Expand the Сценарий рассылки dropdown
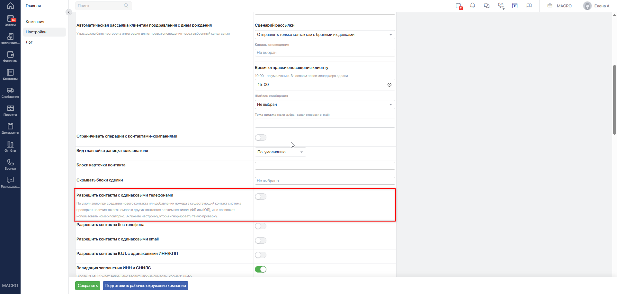The height and width of the screenshot is (294, 617). coord(325,35)
